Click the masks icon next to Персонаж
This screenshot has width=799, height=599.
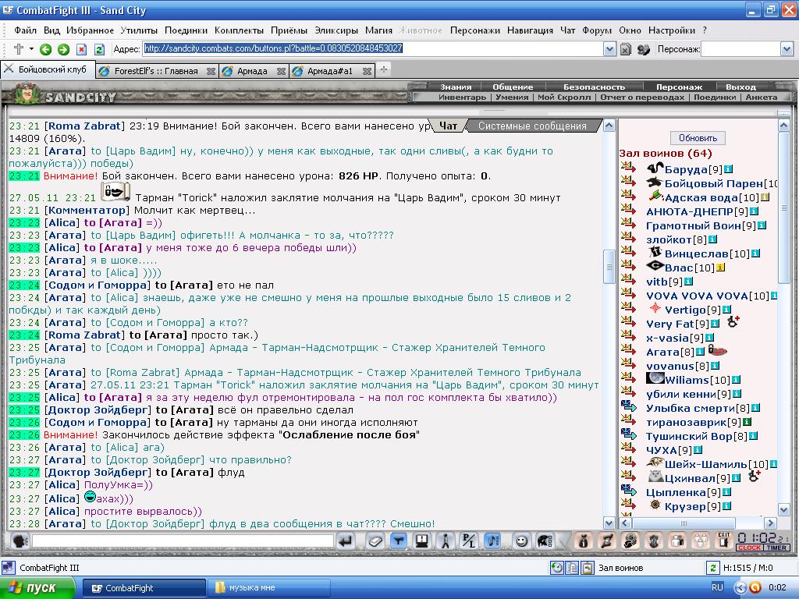(644, 49)
